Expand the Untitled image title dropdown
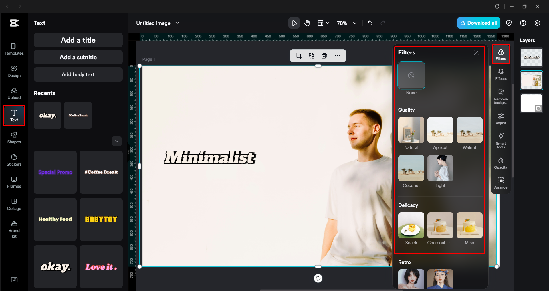 pyautogui.click(x=177, y=23)
